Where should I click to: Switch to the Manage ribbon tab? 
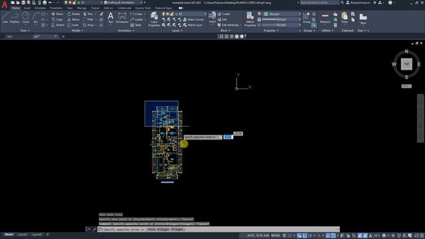tap(82, 8)
